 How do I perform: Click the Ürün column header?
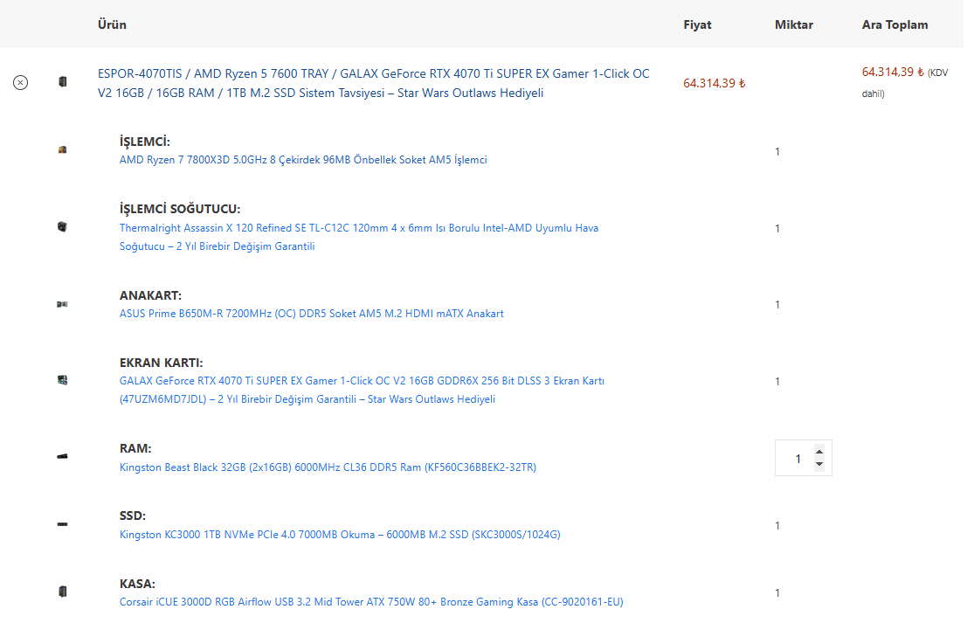click(112, 24)
